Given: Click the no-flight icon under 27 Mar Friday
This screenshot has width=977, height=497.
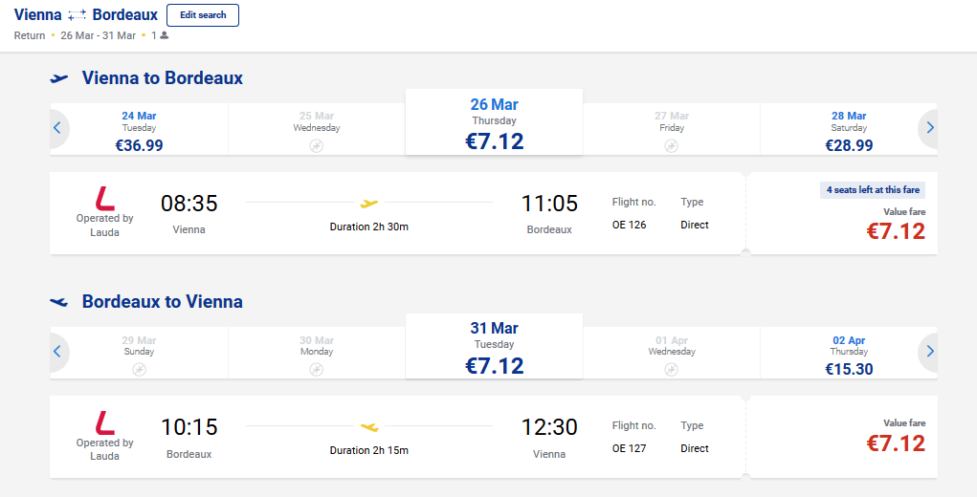Looking at the screenshot, I should tap(671, 146).
